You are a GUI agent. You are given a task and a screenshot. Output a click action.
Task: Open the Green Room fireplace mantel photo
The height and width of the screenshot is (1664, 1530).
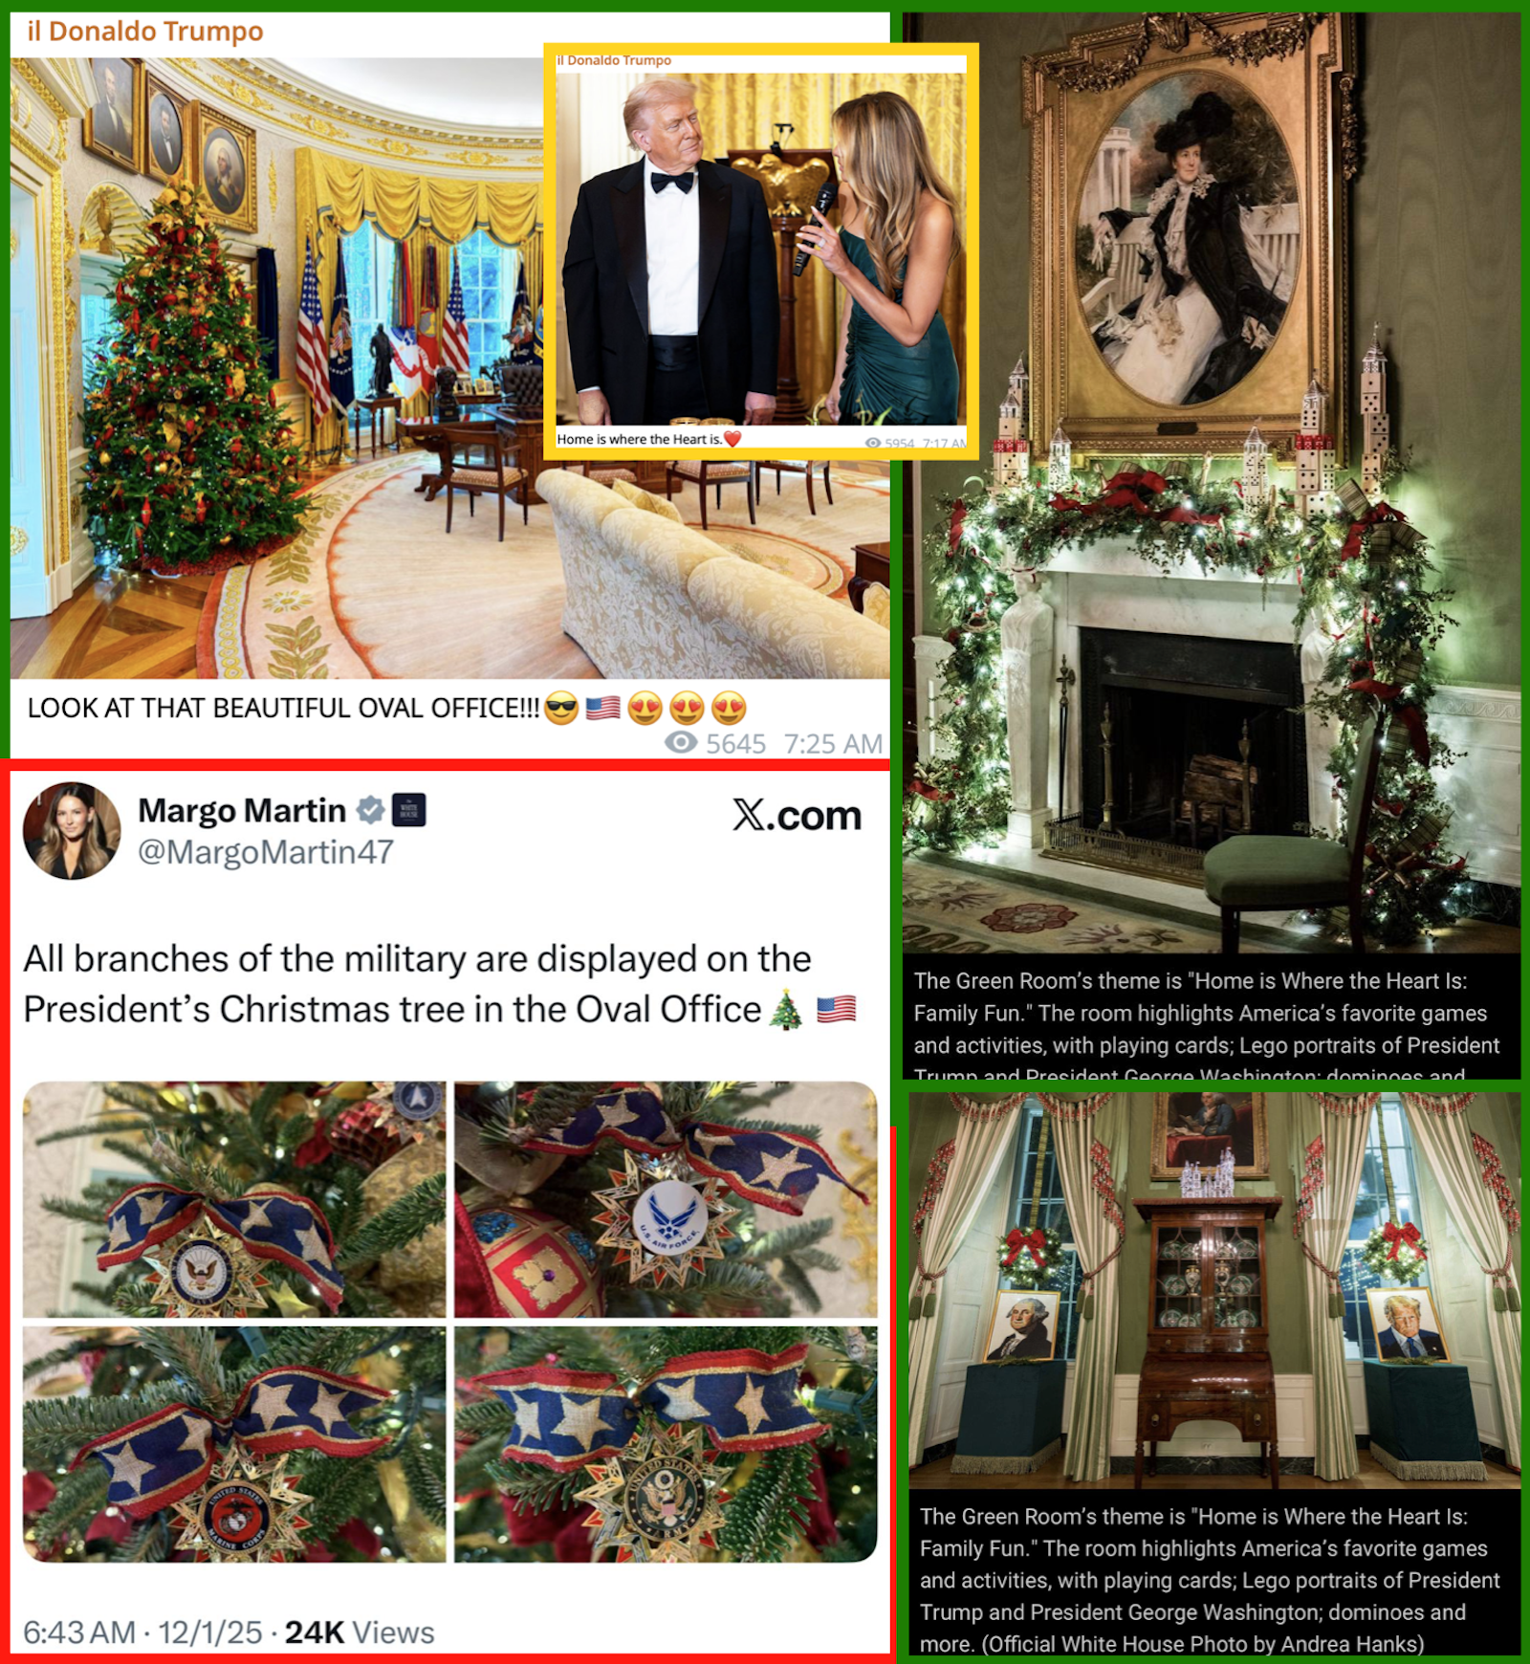(x=1212, y=483)
